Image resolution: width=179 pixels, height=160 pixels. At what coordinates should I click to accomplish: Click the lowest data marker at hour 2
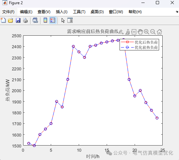[34, 146]
